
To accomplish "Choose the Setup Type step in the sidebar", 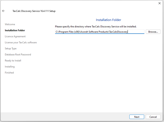I will (11, 49).
